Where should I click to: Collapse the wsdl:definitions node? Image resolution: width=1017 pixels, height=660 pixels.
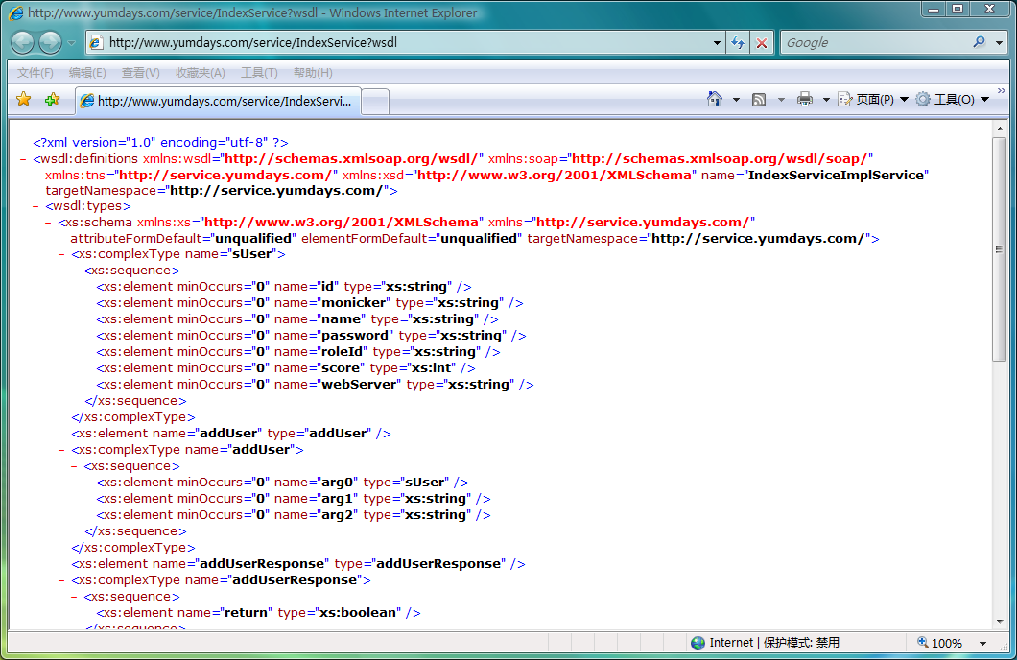(23, 159)
